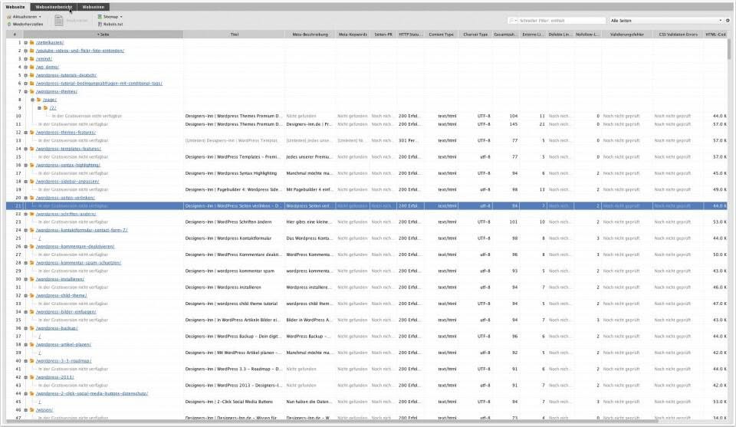Click the Wiederherstellen toolbar icon
736x427 pixels.
click(x=9, y=24)
